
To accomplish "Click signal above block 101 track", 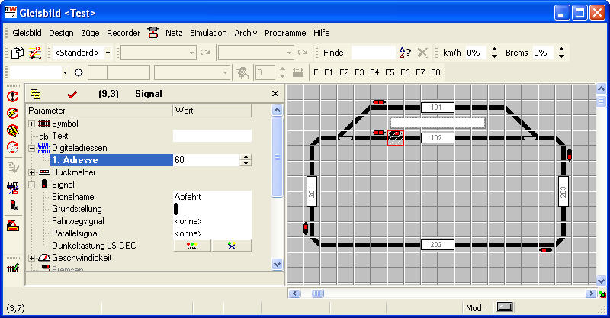I will (x=378, y=102).
